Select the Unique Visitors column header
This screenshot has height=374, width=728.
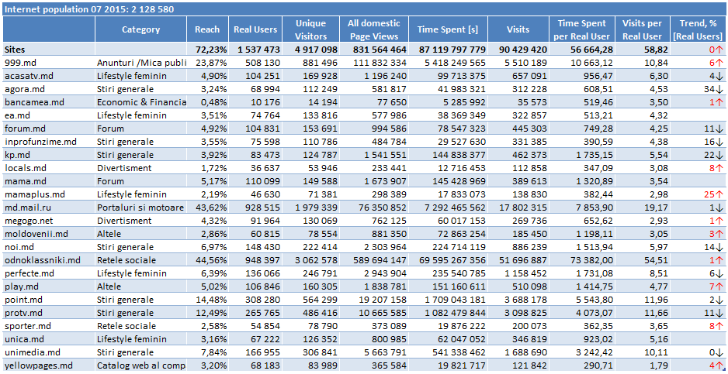point(311,29)
